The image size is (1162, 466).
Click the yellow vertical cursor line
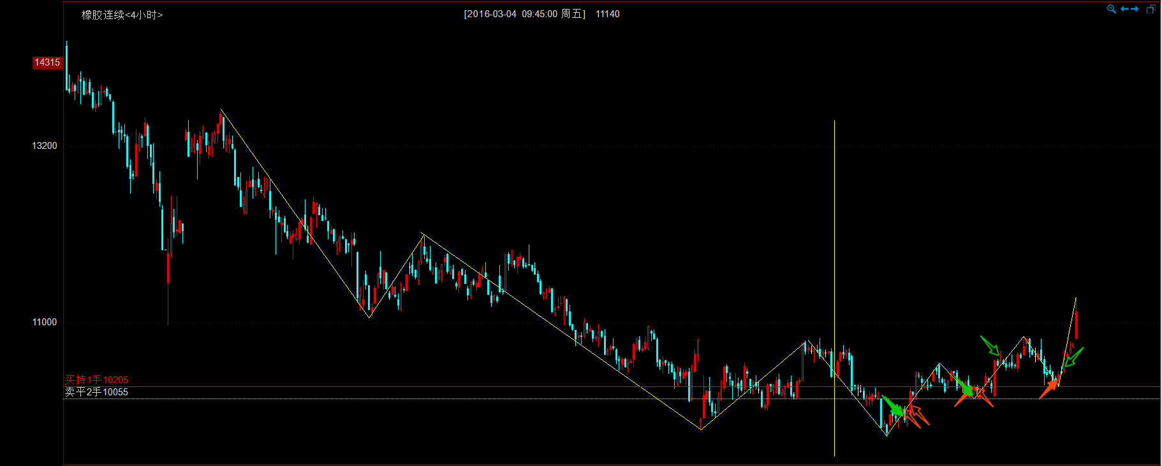834,288
